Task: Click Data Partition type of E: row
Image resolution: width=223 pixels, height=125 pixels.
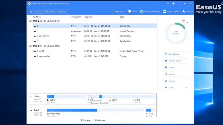Action: coord(125,36)
